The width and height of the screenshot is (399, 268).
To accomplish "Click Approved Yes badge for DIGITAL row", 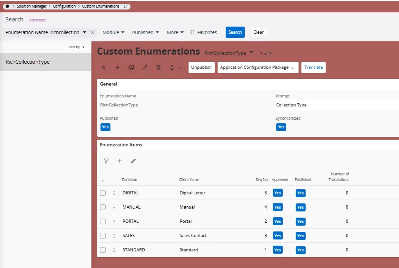I will (278, 193).
